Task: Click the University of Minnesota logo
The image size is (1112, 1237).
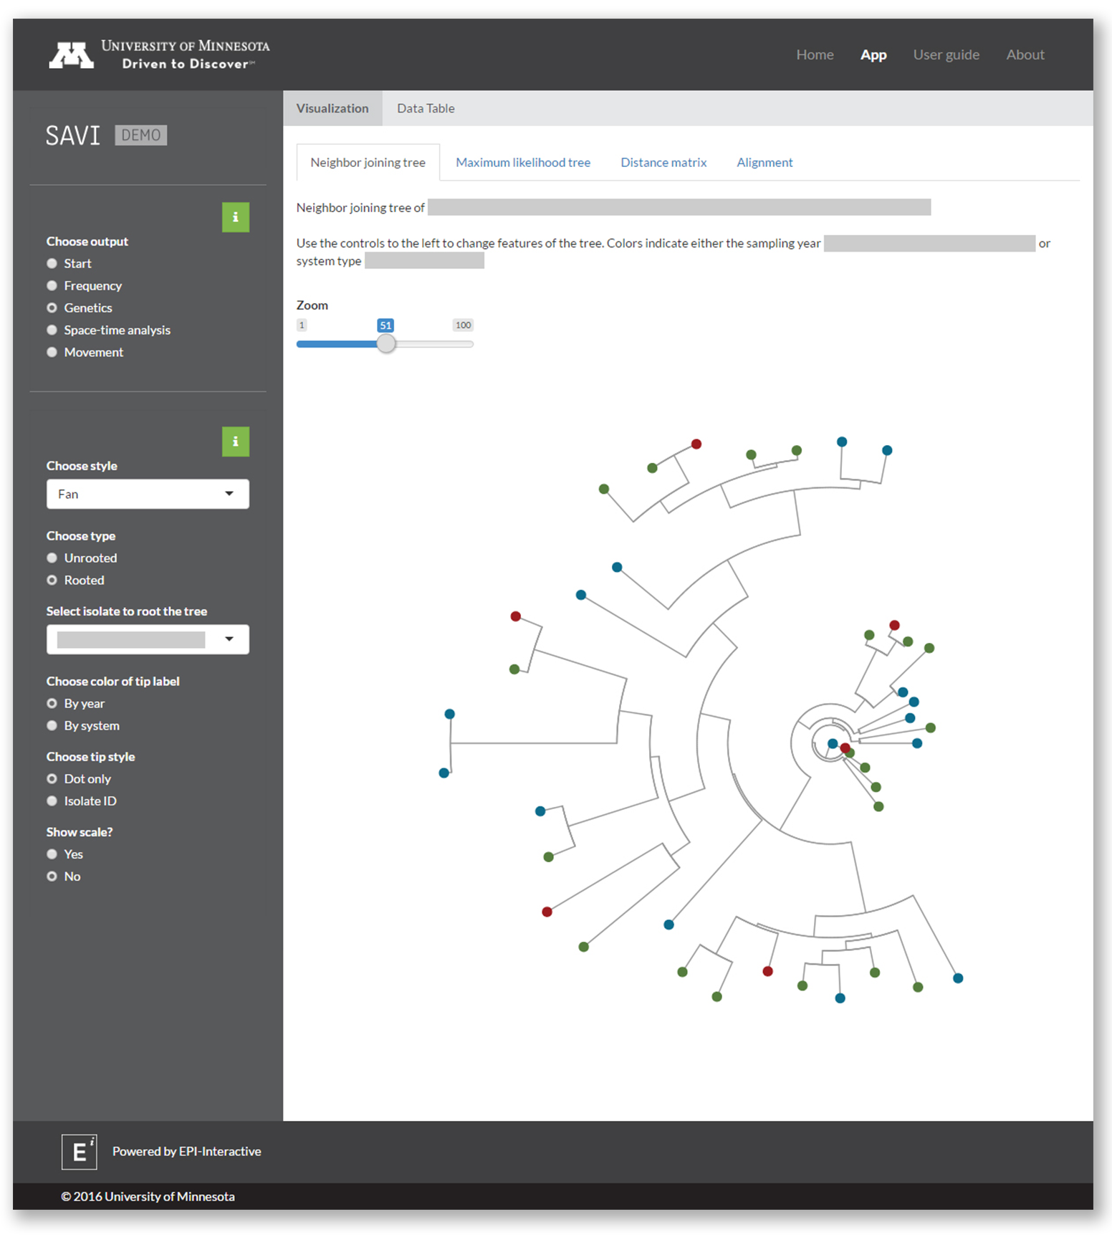Action: tap(160, 54)
